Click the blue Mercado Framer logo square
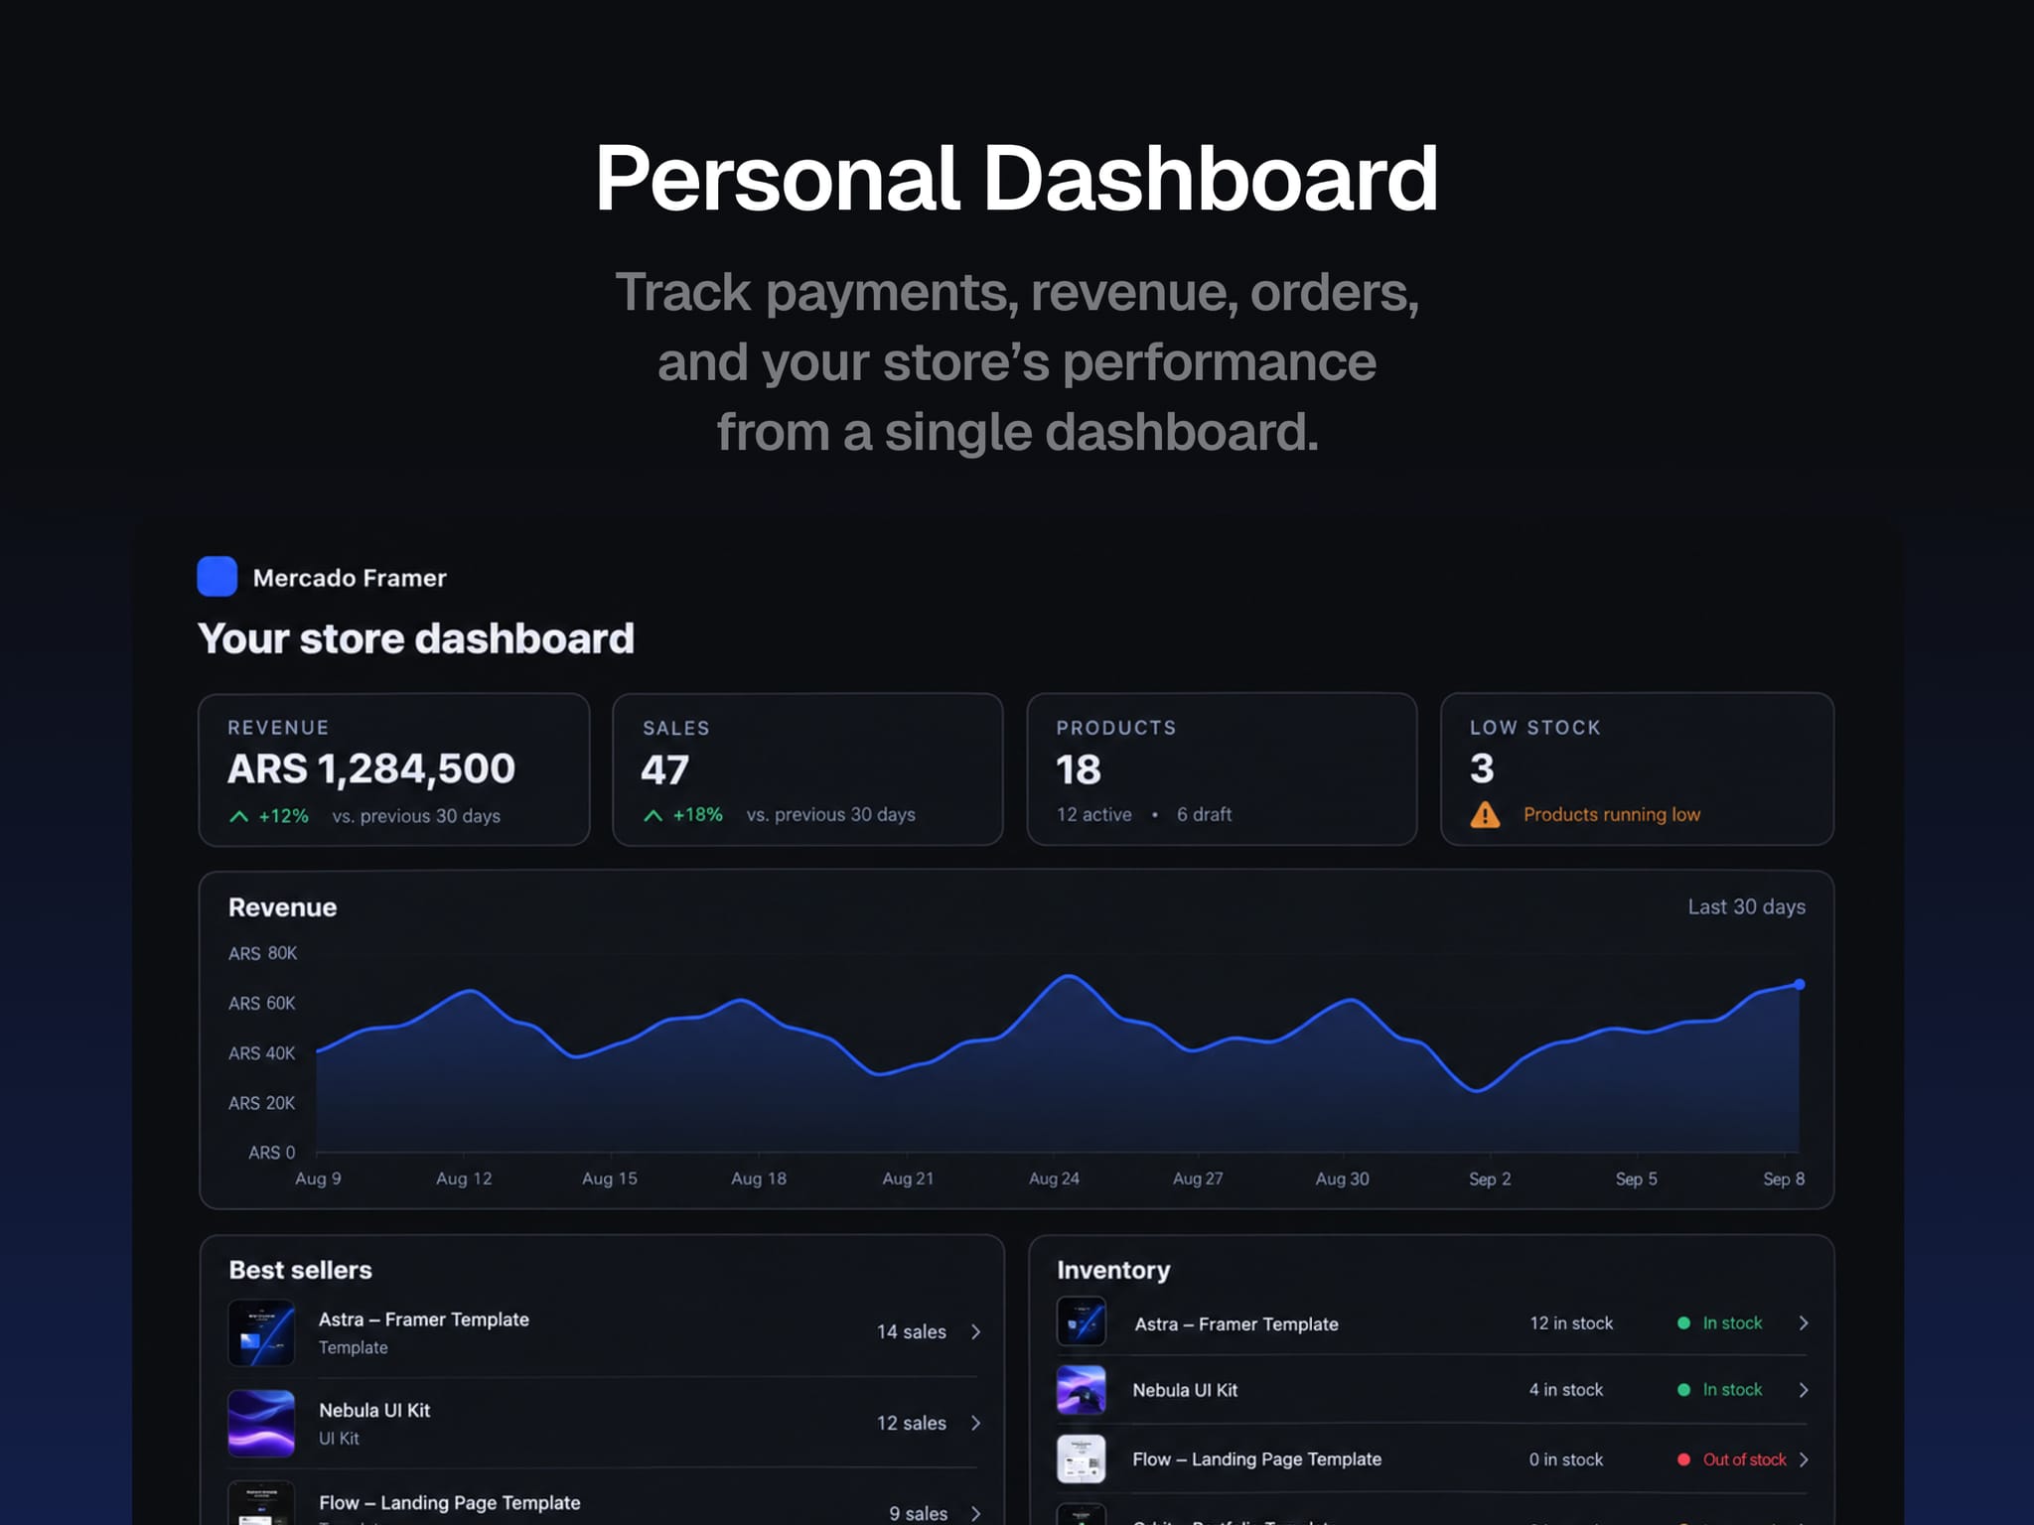 [x=217, y=576]
